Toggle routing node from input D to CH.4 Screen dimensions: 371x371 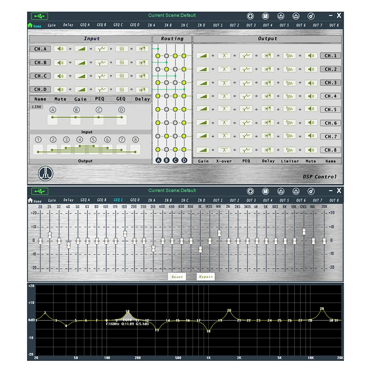pyautogui.click(x=184, y=96)
